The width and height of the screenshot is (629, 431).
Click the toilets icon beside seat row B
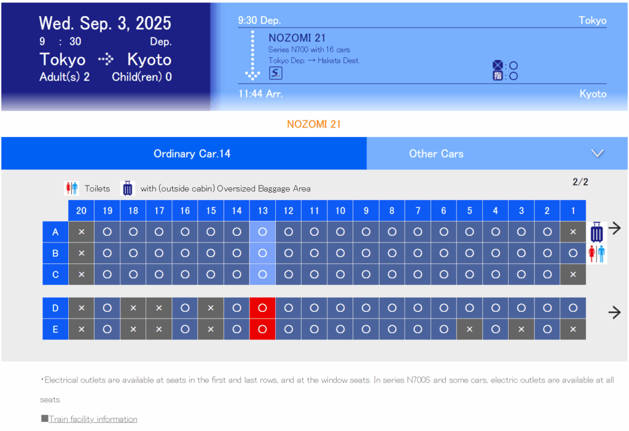tap(596, 254)
